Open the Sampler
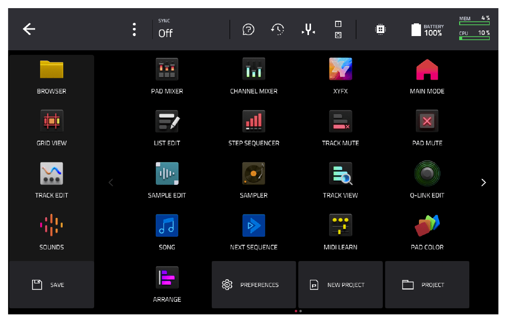Screen dimensions: 507x323 (x=253, y=180)
